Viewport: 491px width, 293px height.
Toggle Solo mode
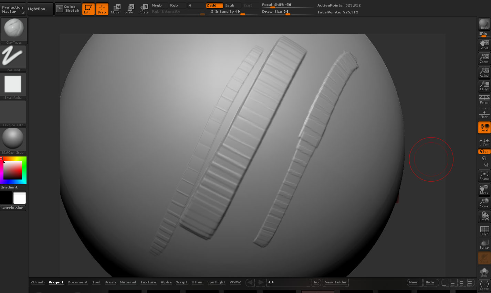coord(484,272)
